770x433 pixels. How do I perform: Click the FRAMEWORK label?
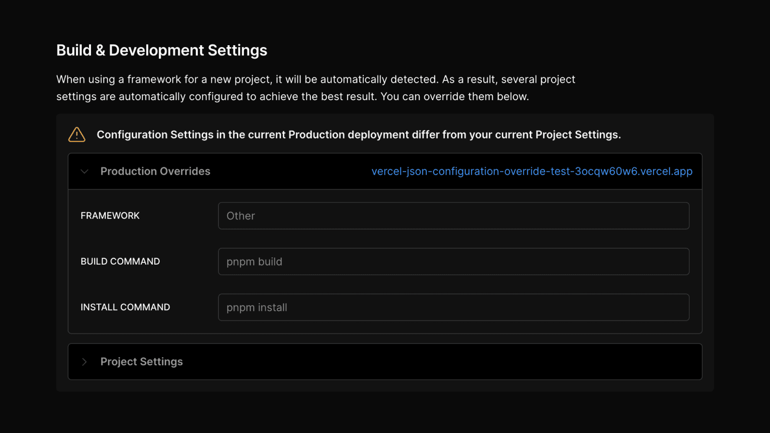[x=110, y=216]
